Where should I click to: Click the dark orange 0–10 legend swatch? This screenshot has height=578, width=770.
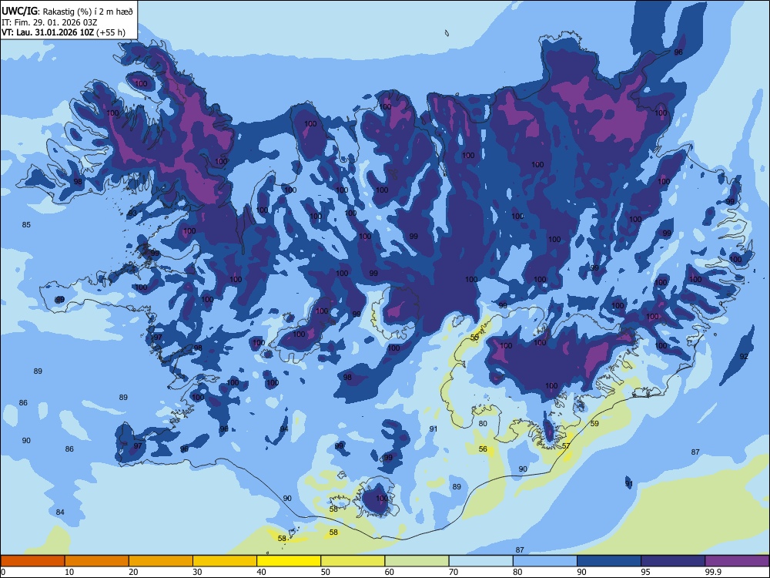click(32, 561)
